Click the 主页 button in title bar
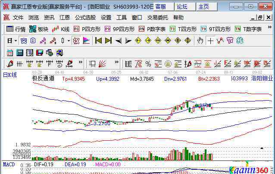The image size is (275, 174). click(203, 6)
